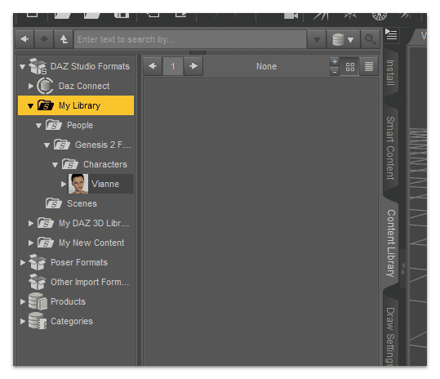Open the Smart Content side tab
Image resolution: width=440 pixels, height=379 pixels.
coord(390,148)
